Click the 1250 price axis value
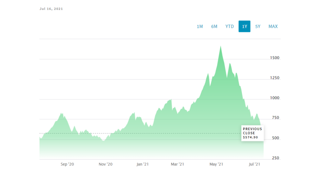The width and height of the screenshot is (311, 179). point(275,78)
